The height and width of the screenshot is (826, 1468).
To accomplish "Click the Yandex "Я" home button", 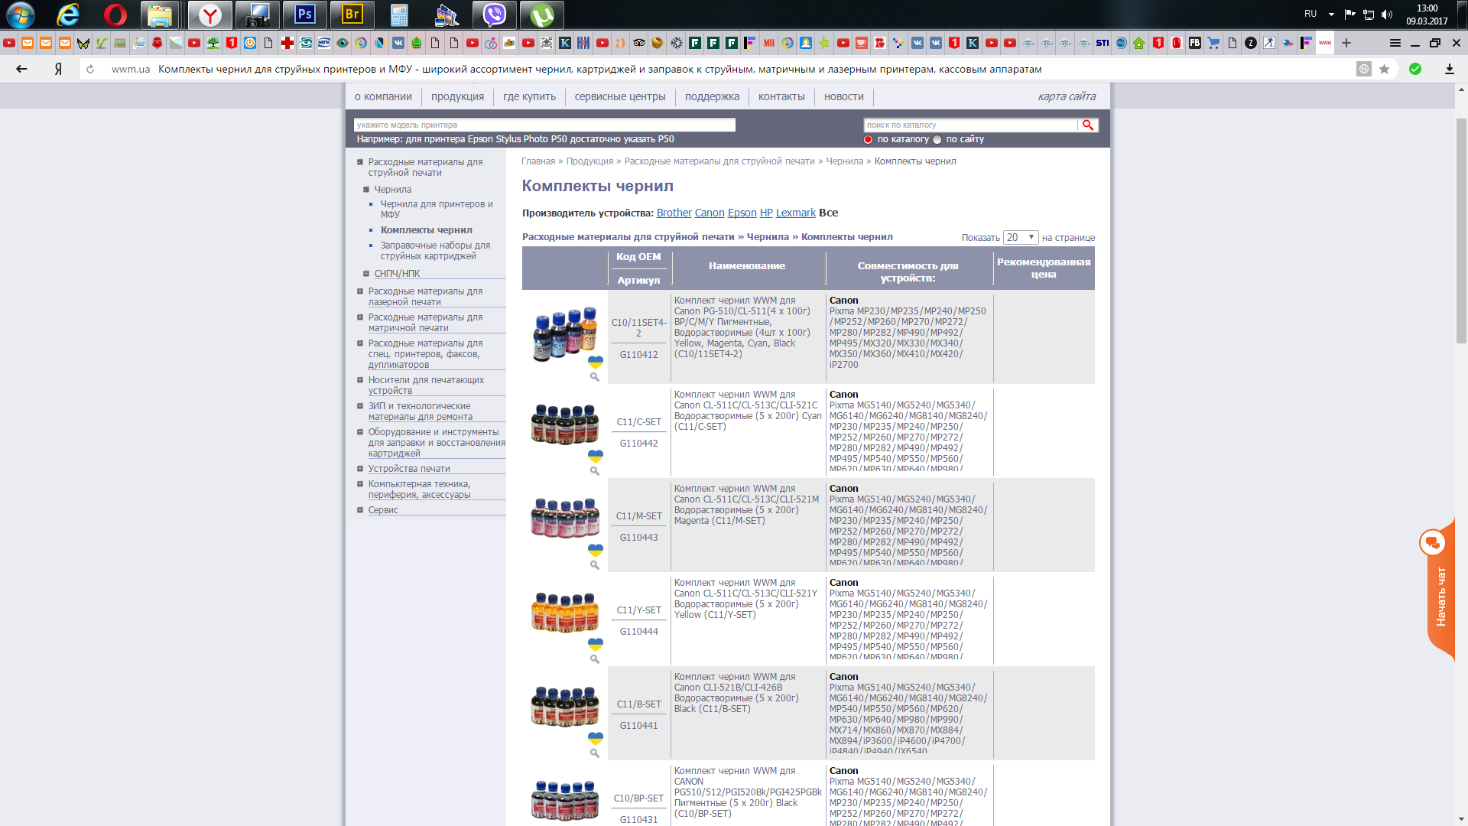I will pos(58,69).
